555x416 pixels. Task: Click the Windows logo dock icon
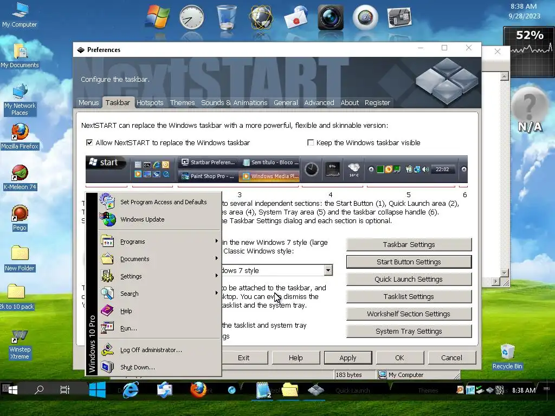(158, 17)
